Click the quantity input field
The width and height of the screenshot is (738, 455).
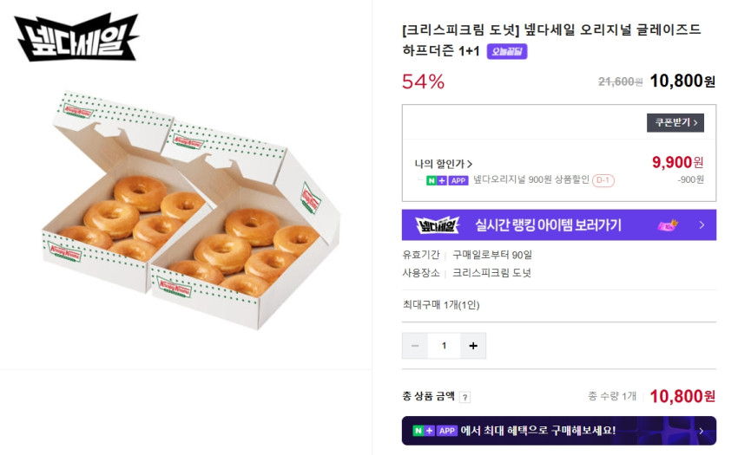444,346
